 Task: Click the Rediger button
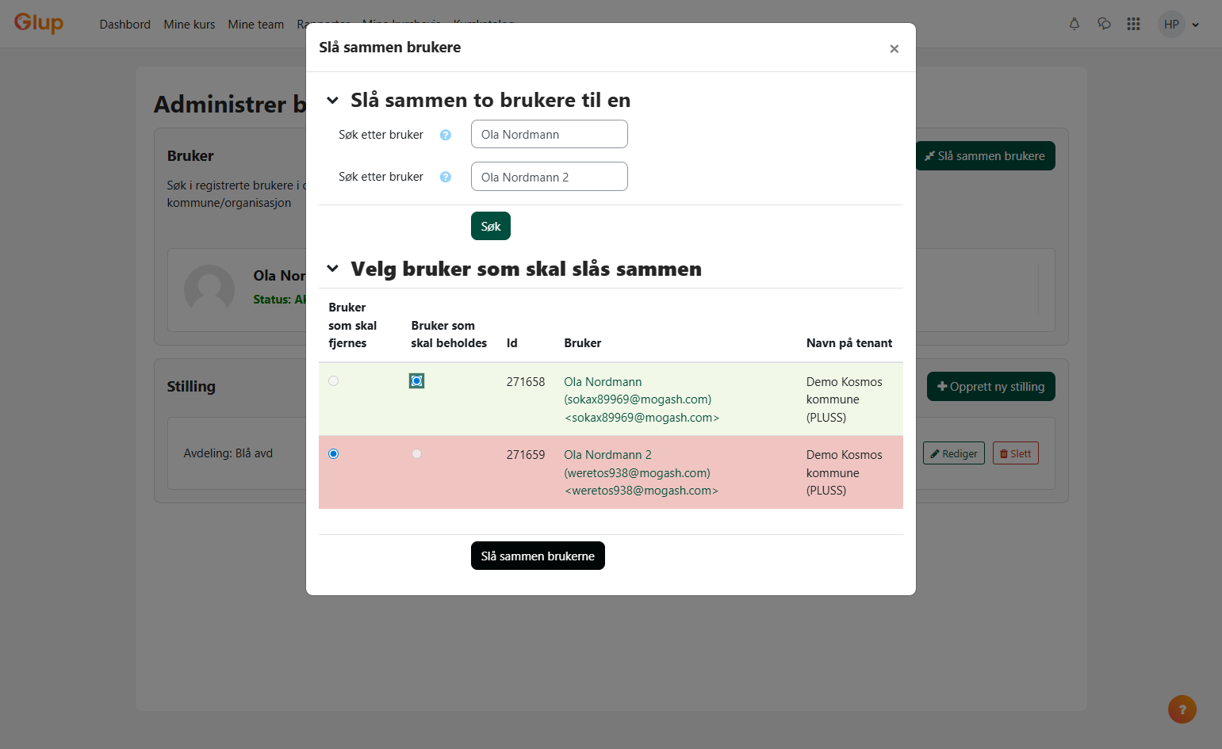(x=954, y=453)
